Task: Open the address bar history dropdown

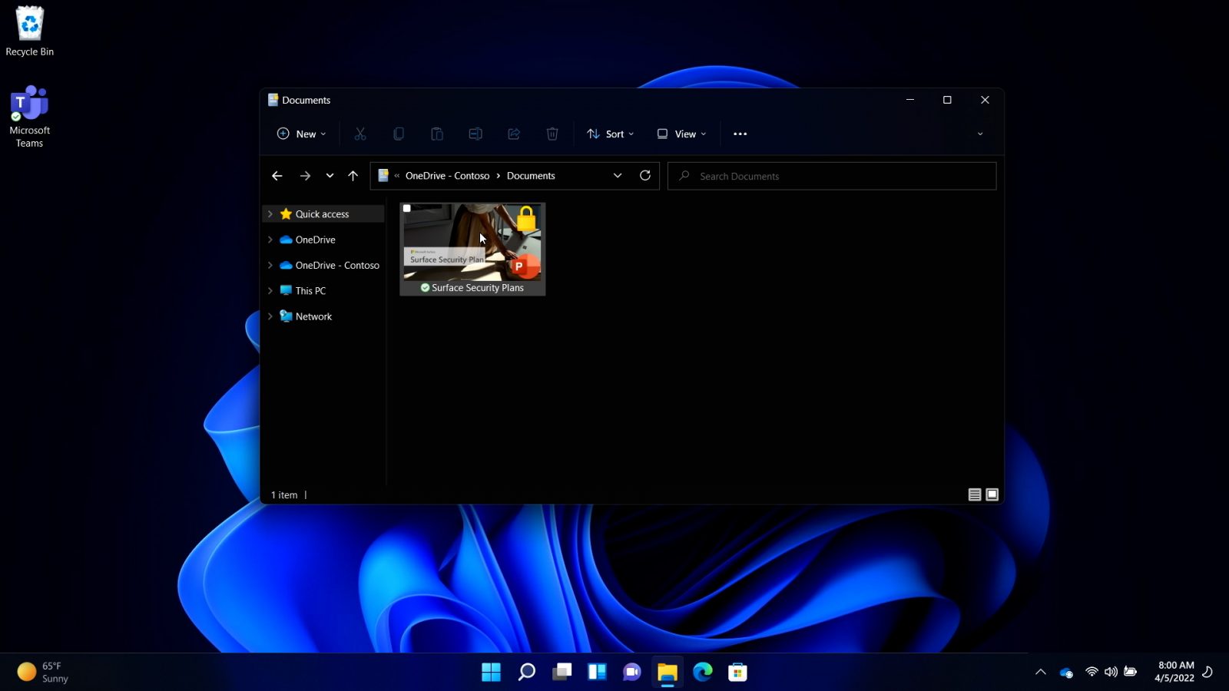Action: click(x=618, y=176)
